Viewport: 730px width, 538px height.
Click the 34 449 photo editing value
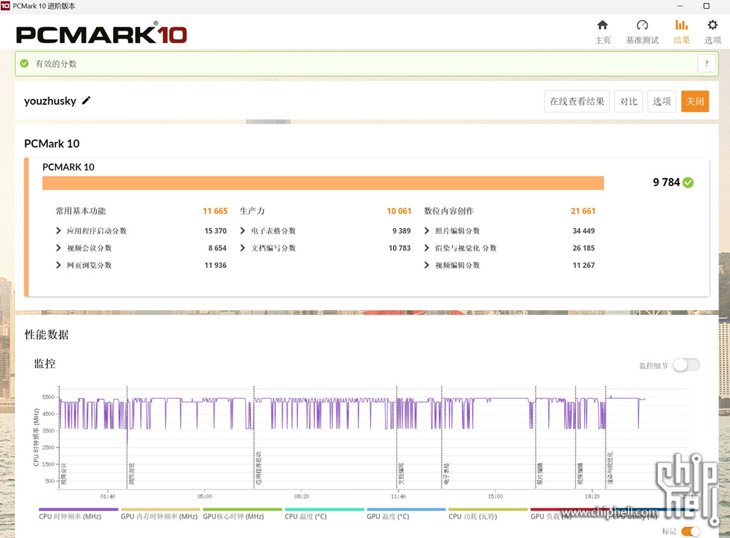point(583,231)
